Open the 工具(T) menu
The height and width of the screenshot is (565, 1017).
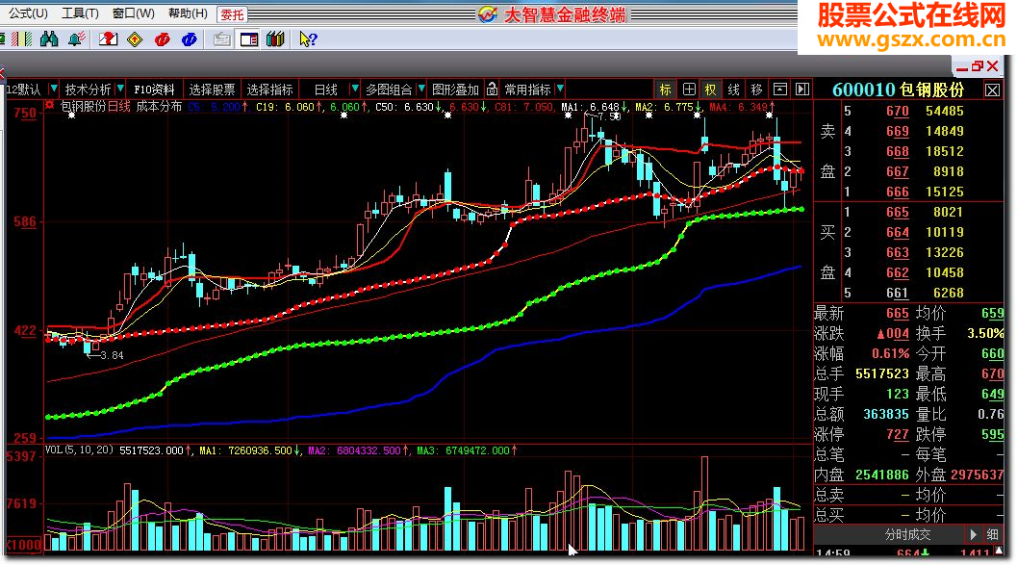[80, 13]
